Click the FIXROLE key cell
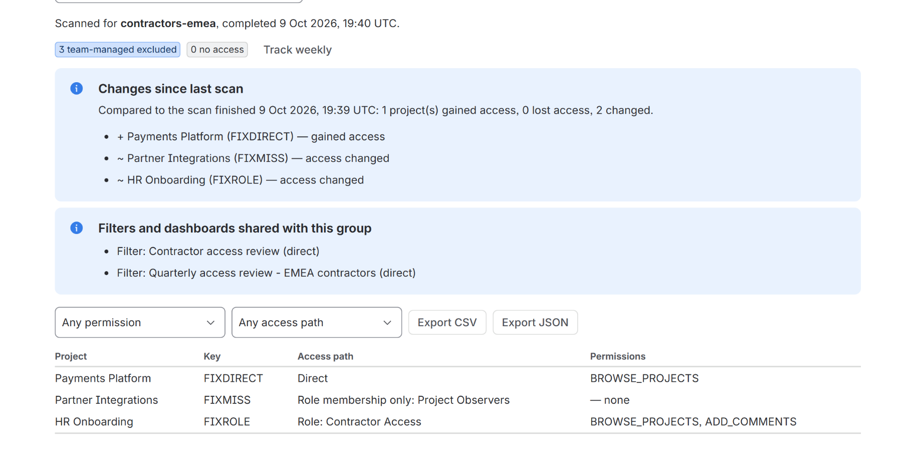Screen dimensions: 922x451 (227, 422)
